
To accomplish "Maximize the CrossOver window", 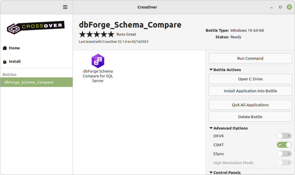I will click(x=280, y=7).
